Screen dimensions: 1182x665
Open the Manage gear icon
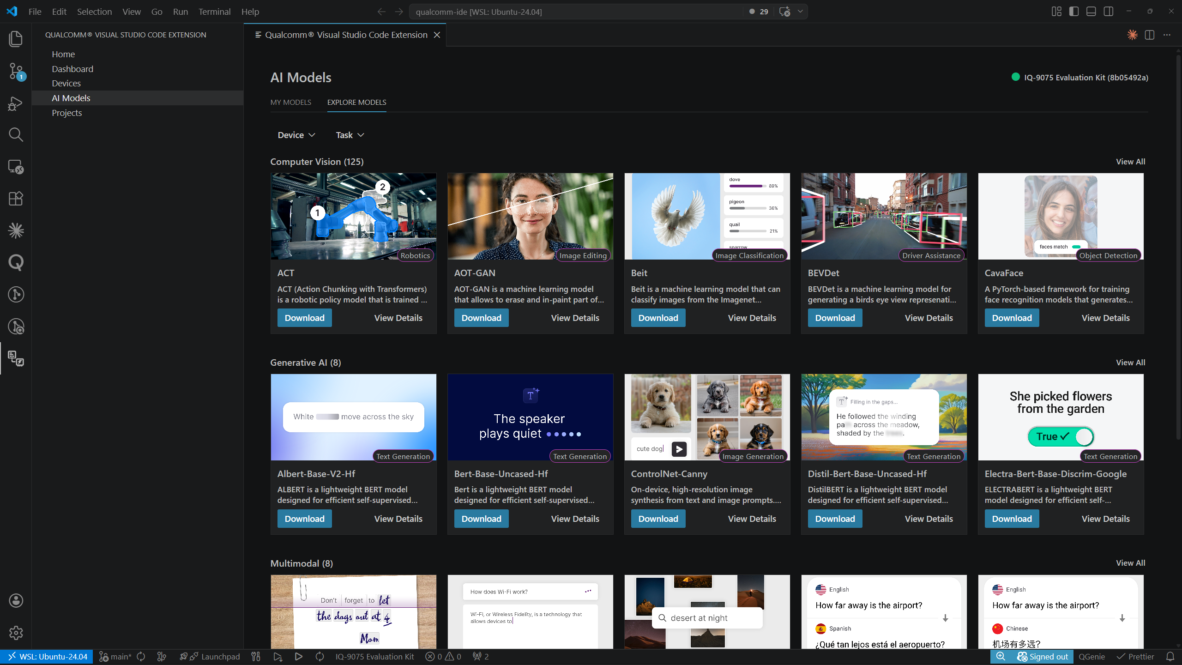[x=16, y=633]
